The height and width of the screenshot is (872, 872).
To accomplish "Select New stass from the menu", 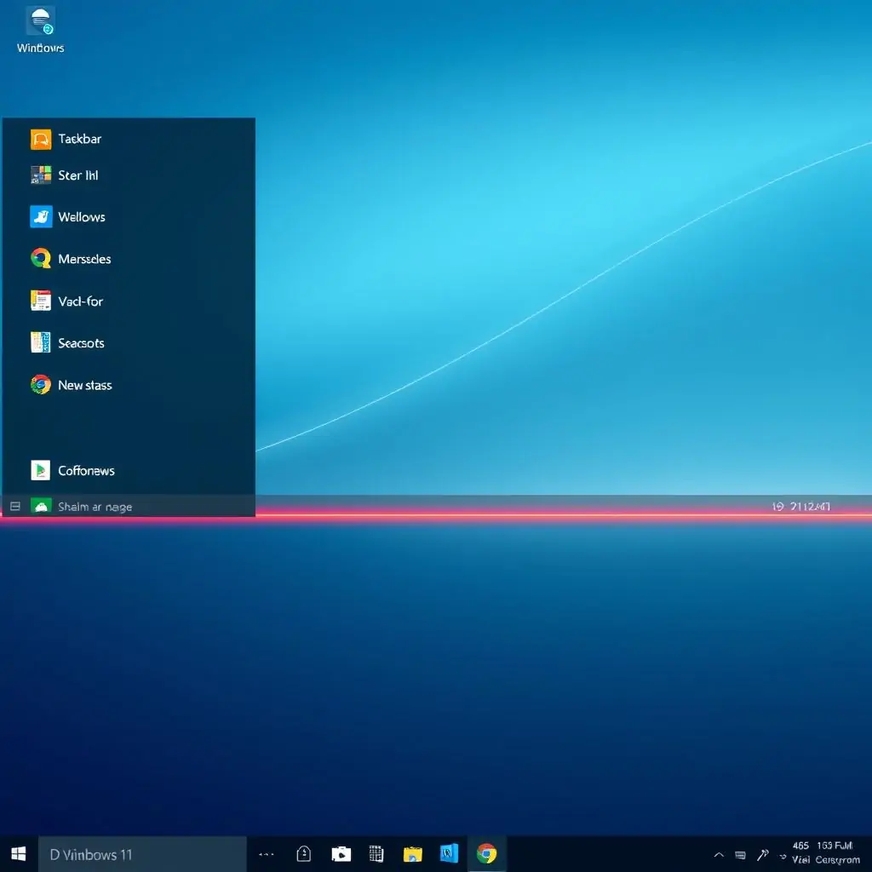I will [x=83, y=385].
